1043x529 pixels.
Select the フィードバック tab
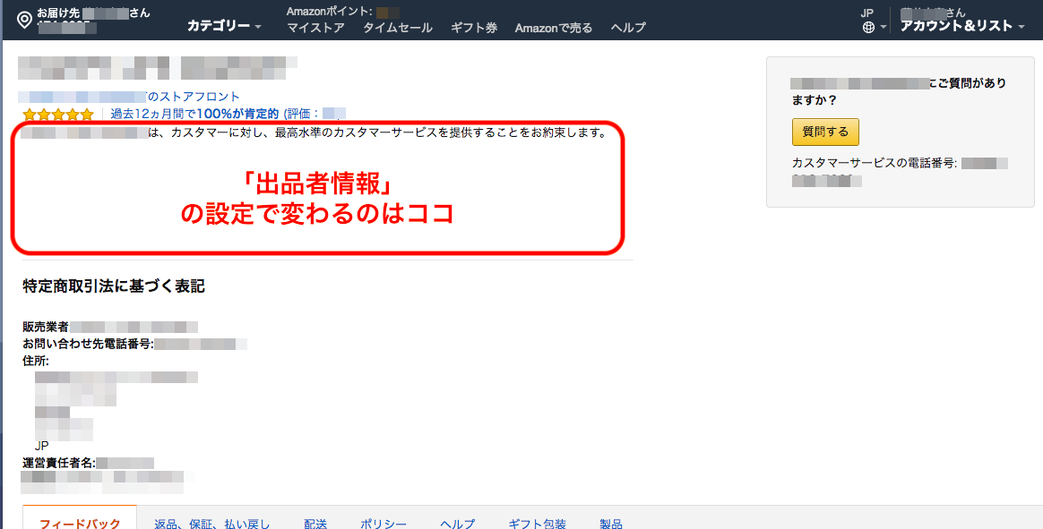tap(80, 523)
